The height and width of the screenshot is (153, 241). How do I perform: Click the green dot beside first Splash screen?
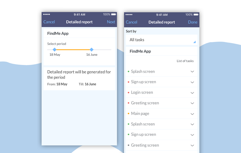(x=129, y=71)
